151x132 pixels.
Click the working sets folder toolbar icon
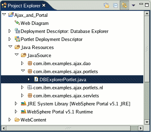[x=107, y=5]
